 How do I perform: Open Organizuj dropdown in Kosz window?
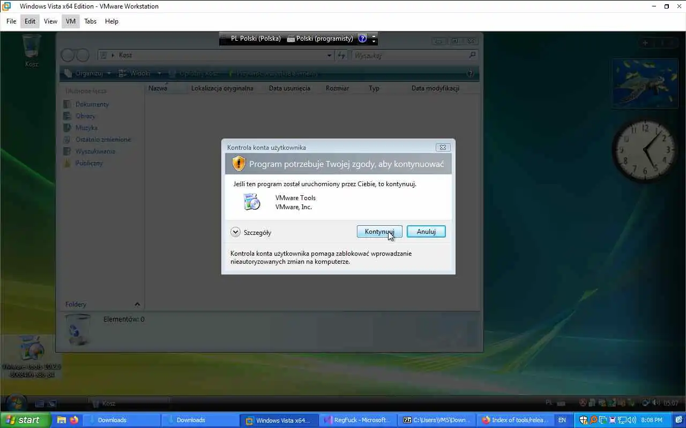point(88,73)
